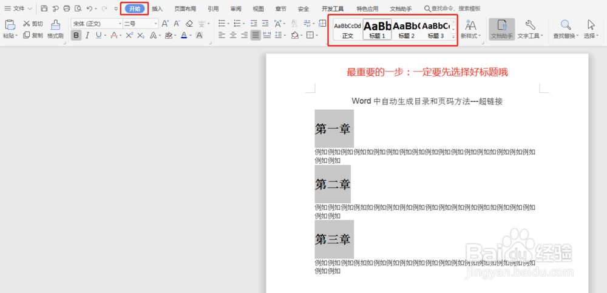Click the Paste clipboard icon
Viewport: 607px width, 293px height.
point(10,25)
